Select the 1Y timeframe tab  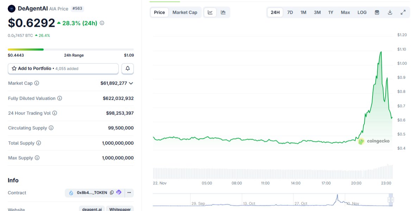pos(331,12)
